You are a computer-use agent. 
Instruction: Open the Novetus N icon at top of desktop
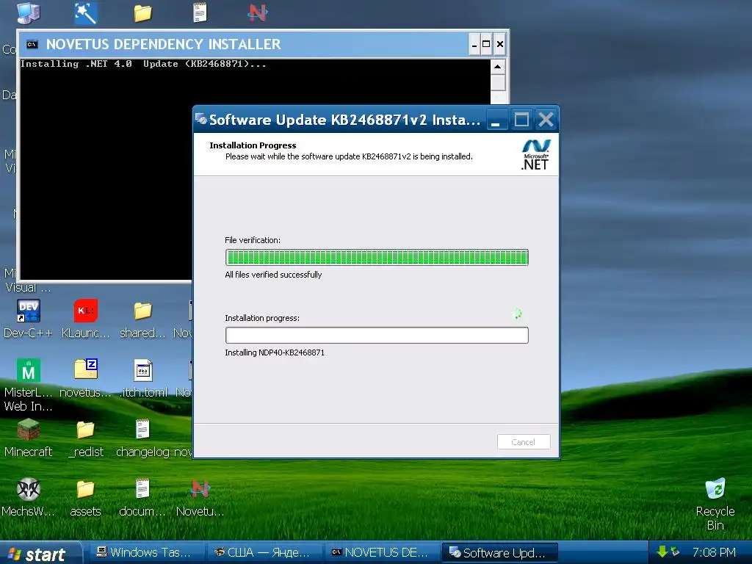click(258, 13)
